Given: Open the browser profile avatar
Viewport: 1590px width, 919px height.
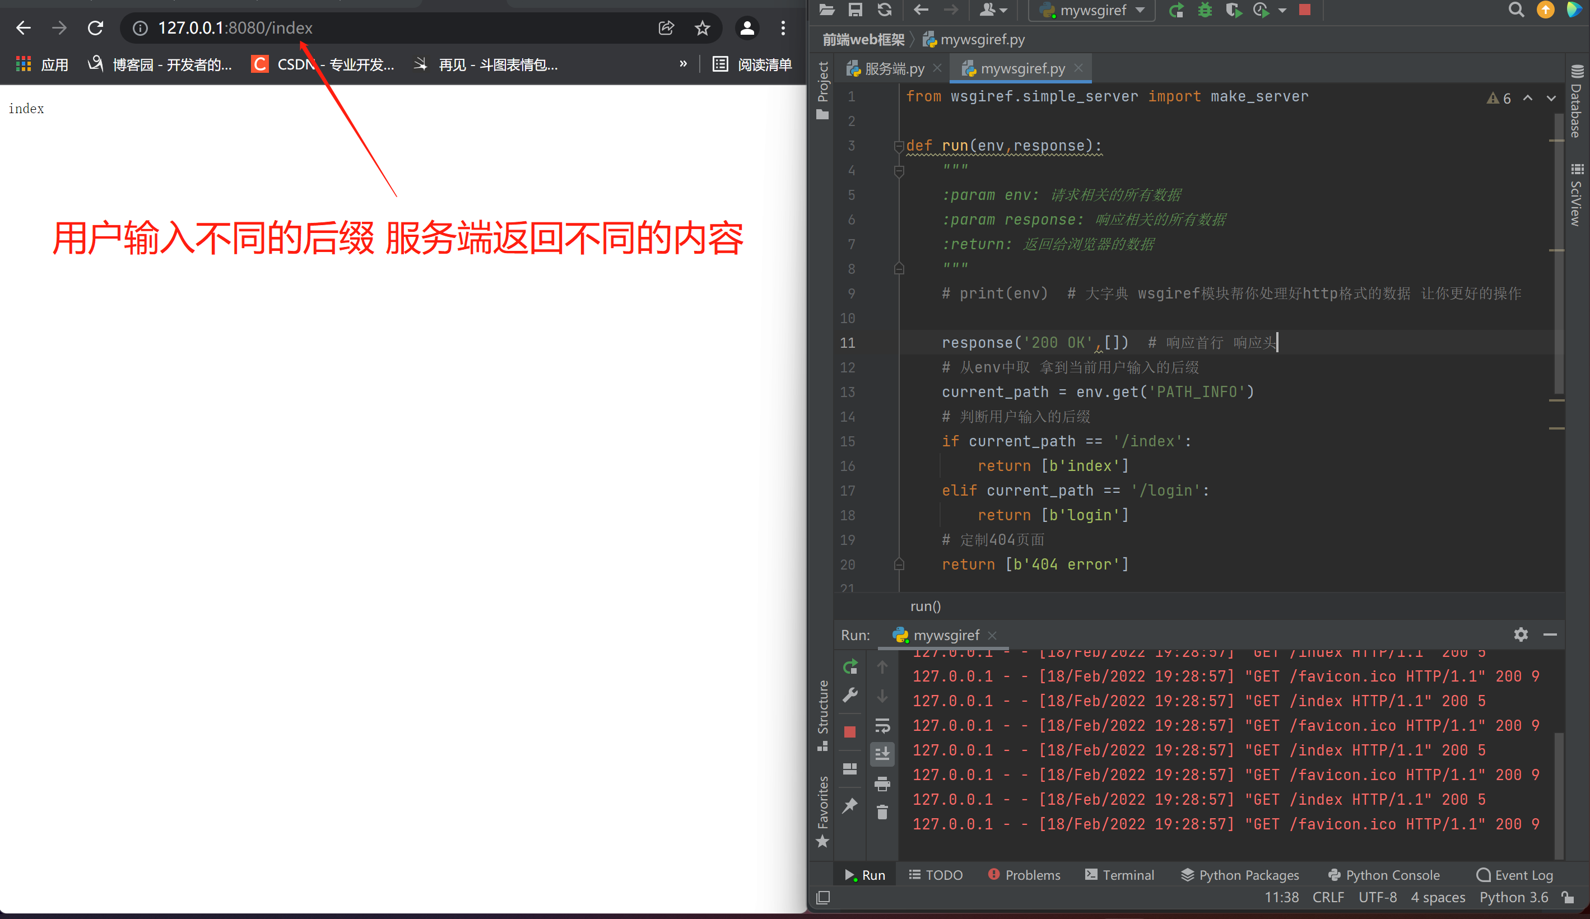Looking at the screenshot, I should [747, 29].
